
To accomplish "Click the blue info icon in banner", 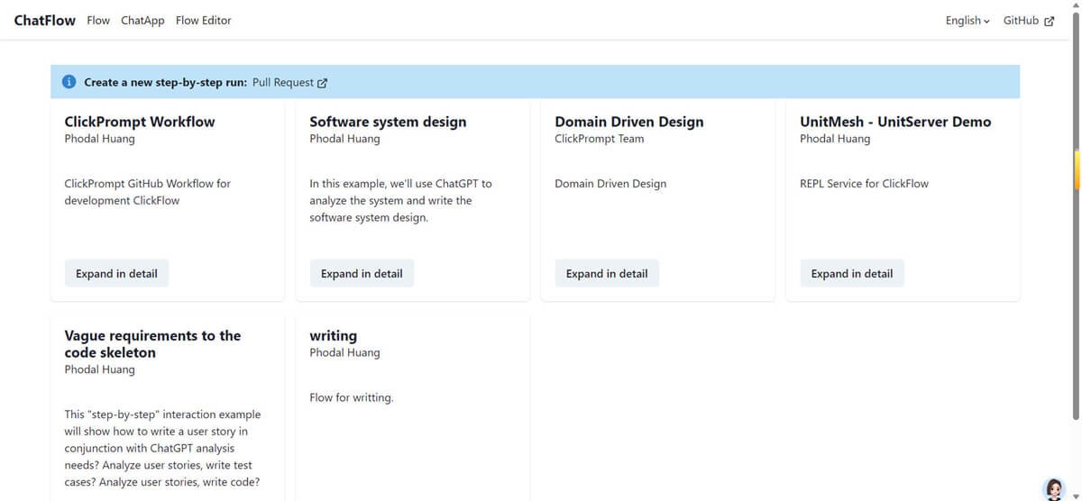I will pos(69,82).
